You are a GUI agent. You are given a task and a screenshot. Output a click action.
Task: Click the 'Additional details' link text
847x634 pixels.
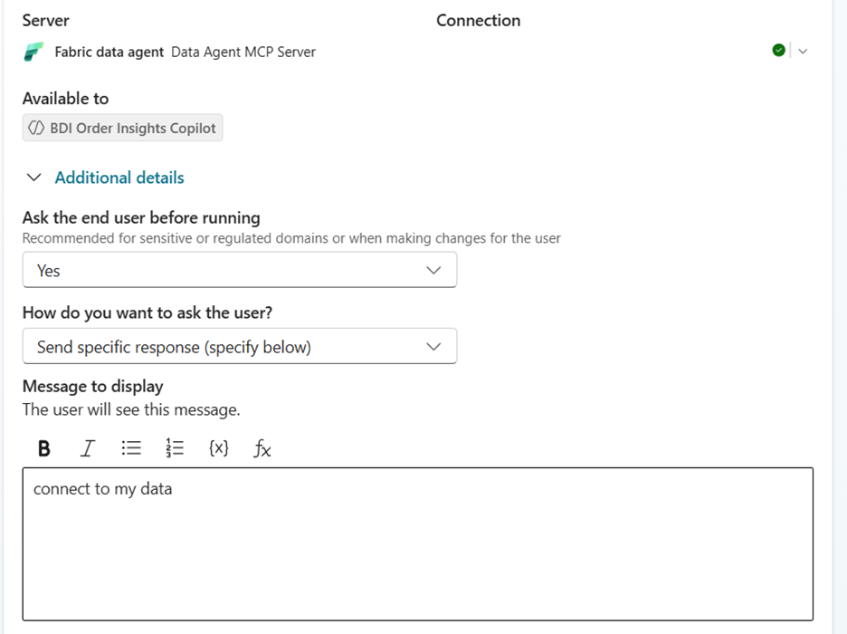[x=119, y=178]
